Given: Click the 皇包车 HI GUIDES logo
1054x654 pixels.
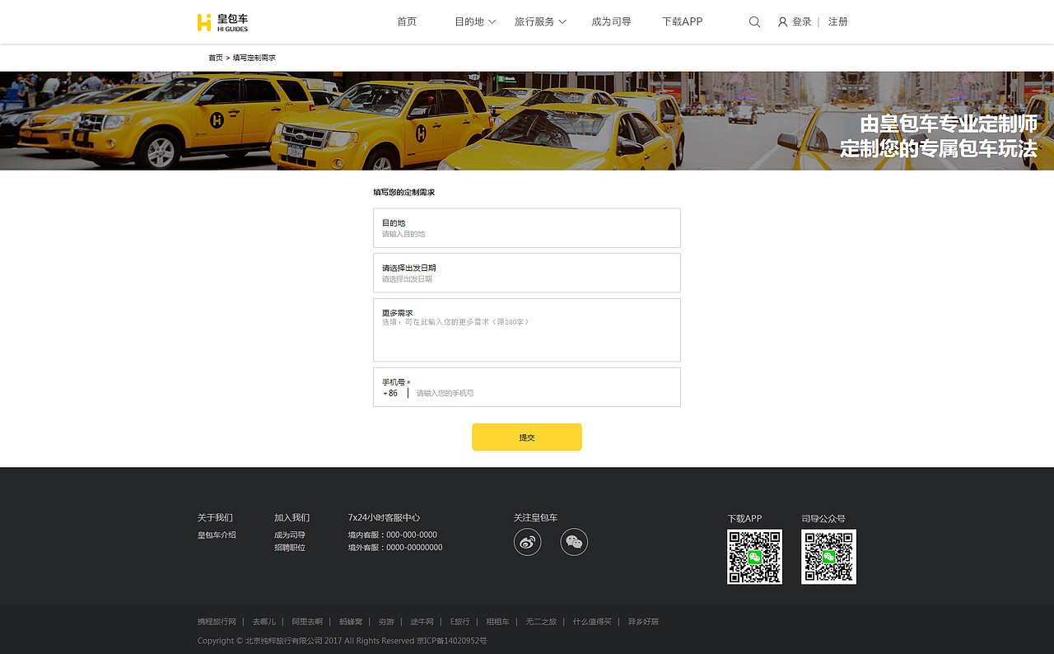Looking at the screenshot, I should 222,22.
